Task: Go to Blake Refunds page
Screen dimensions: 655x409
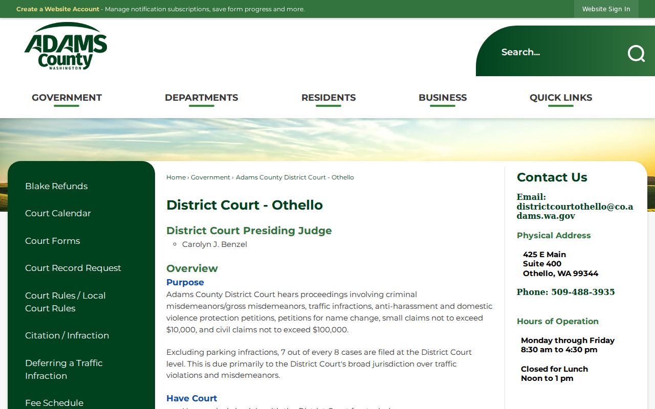Action: (56, 186)
